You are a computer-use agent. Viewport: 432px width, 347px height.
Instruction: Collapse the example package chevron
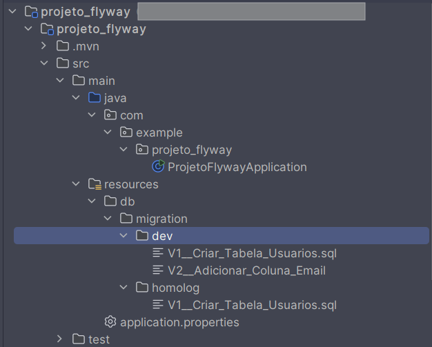[108, 132]
